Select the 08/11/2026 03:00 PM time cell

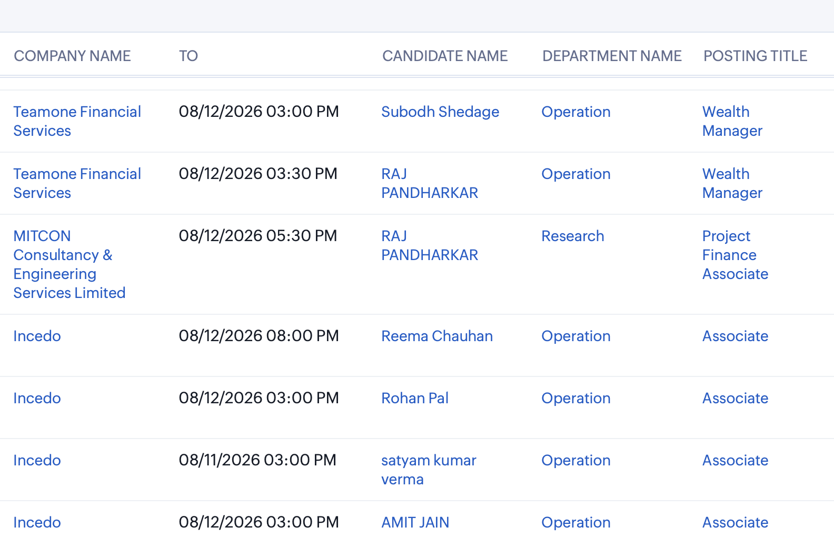tap(257, 460)
